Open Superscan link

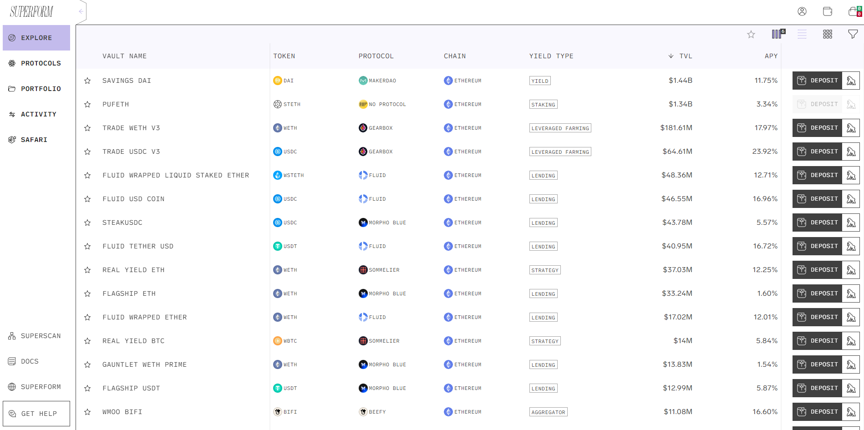tap(36, 336)
